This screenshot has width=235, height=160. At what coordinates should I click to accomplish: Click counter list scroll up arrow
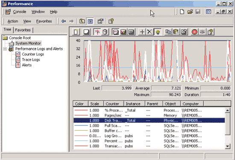coord(227,111)
